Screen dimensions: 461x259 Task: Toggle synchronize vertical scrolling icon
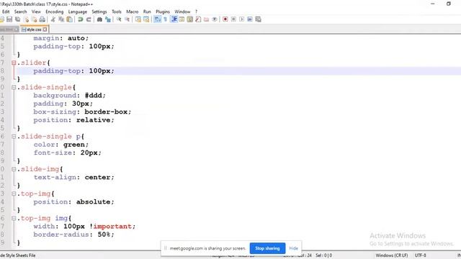tap(138, 19)
